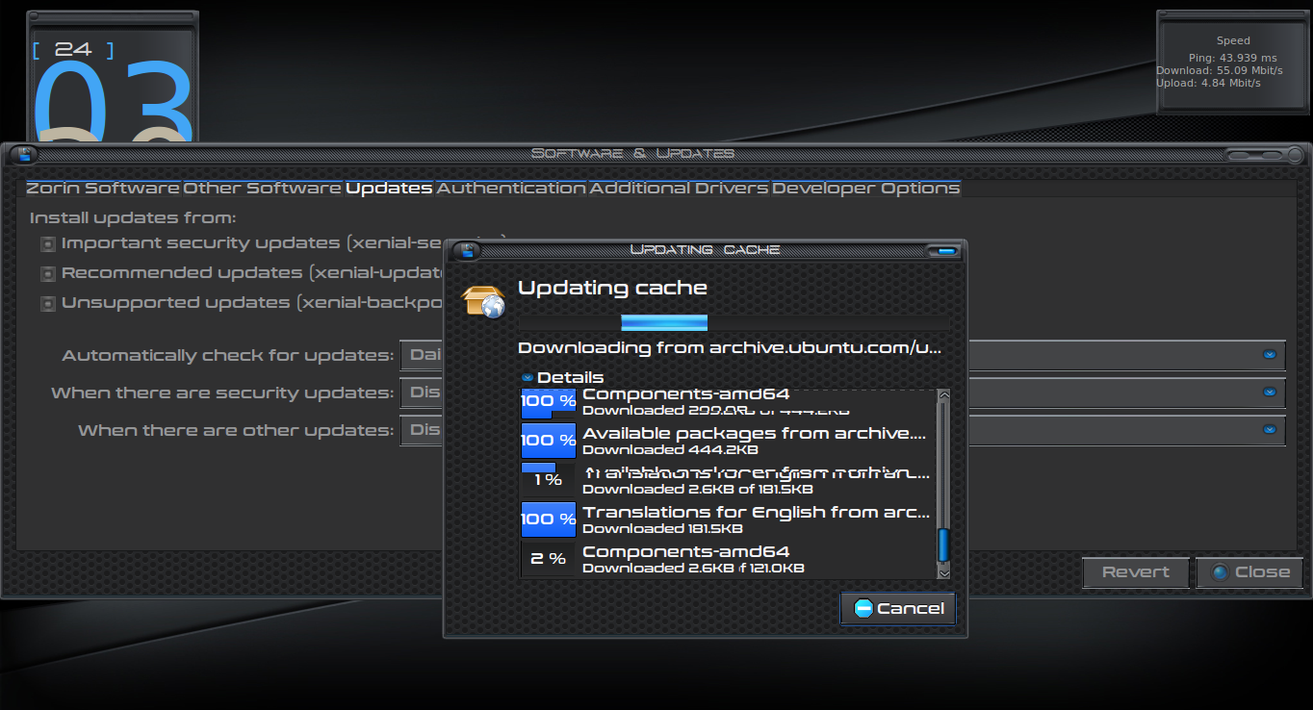Toggle Unsupported updates checkbox
This screenshot has height=710, width=1313.
pyautogui.click(x=47, y=304)
